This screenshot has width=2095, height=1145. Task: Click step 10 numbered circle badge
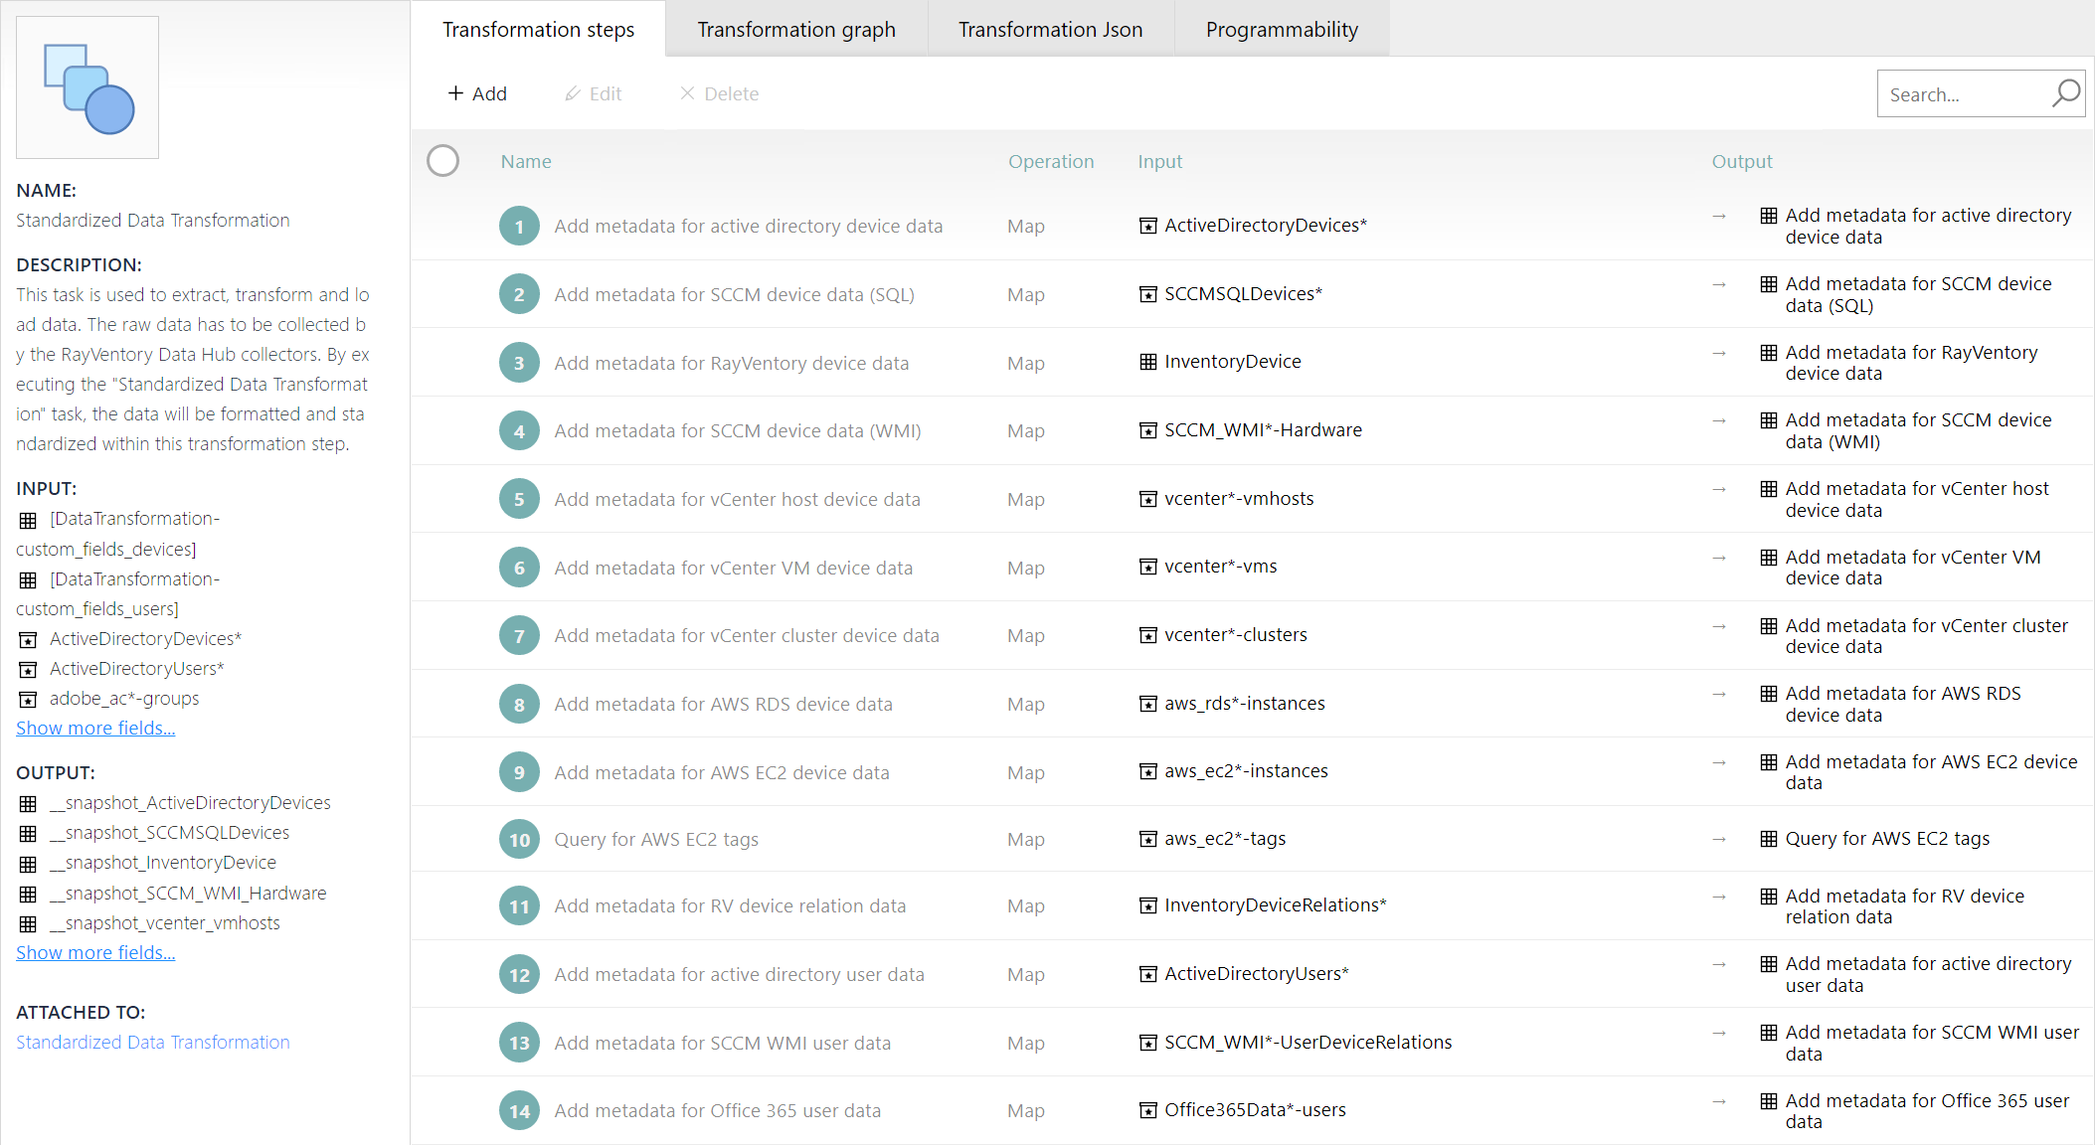pyautogui.click(x=519, y=840)
